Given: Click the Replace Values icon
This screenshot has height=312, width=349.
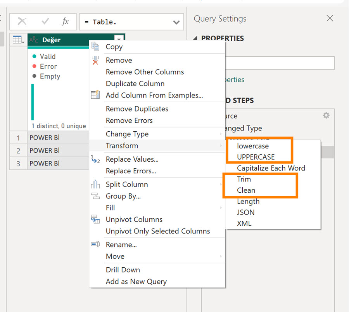Looking at the screenshot, I should tap(95, 159).
